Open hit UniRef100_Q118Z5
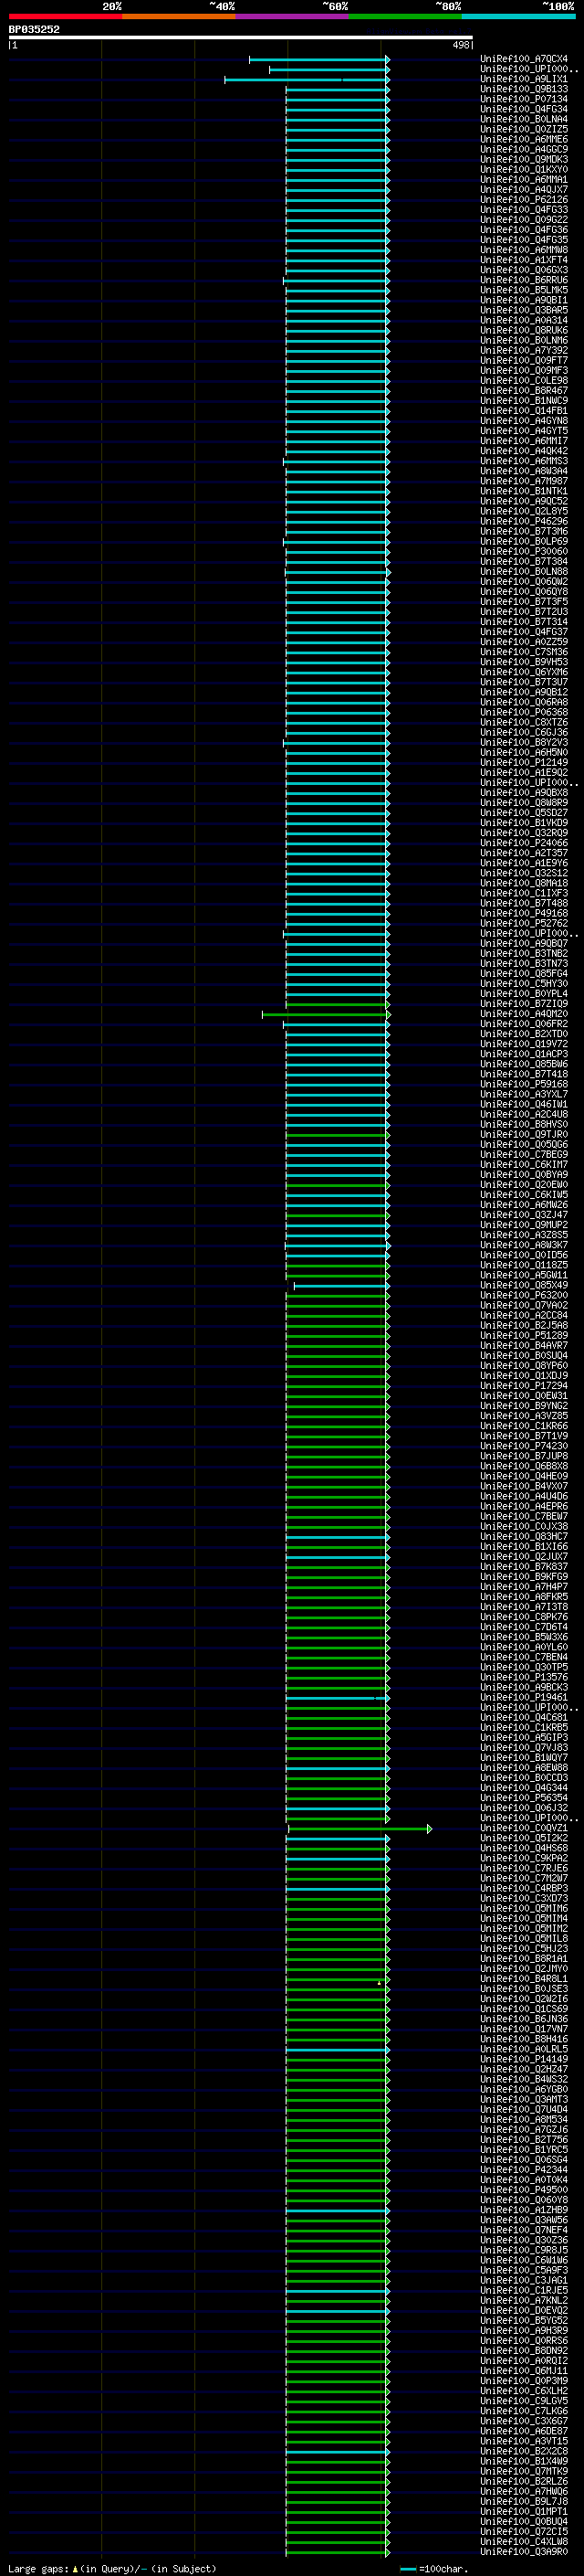The height and width of the screenshot is (2576, 584). pyautogui.click(x=524, y=1265)
